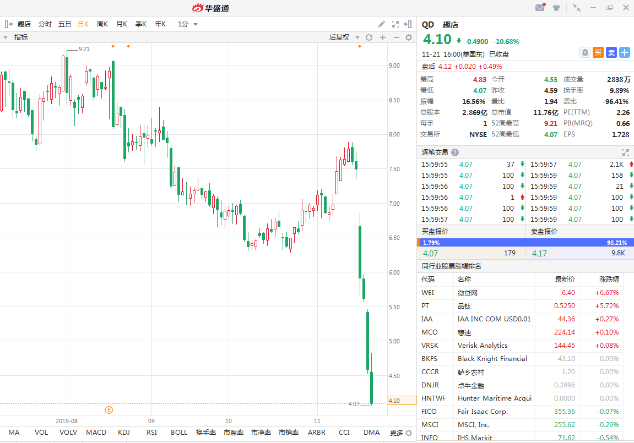Zoom out of the chart using the minus icon
The height and width of the screenshot is (443, 634).
395,37
